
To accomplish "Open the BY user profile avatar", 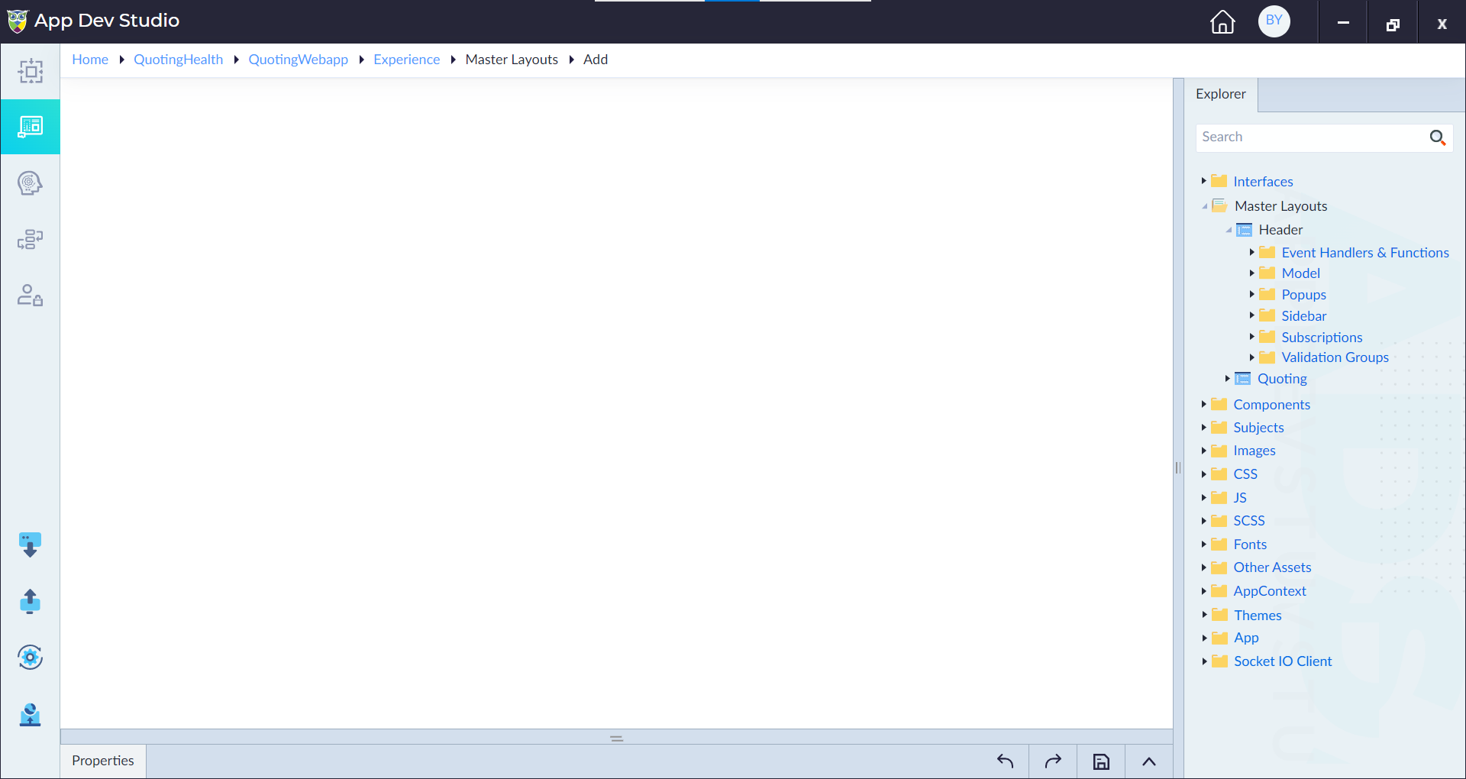I will tap(1274, 21).
